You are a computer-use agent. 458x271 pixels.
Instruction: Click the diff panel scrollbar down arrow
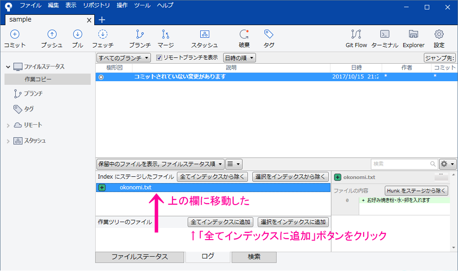click(x=454, y=248)
